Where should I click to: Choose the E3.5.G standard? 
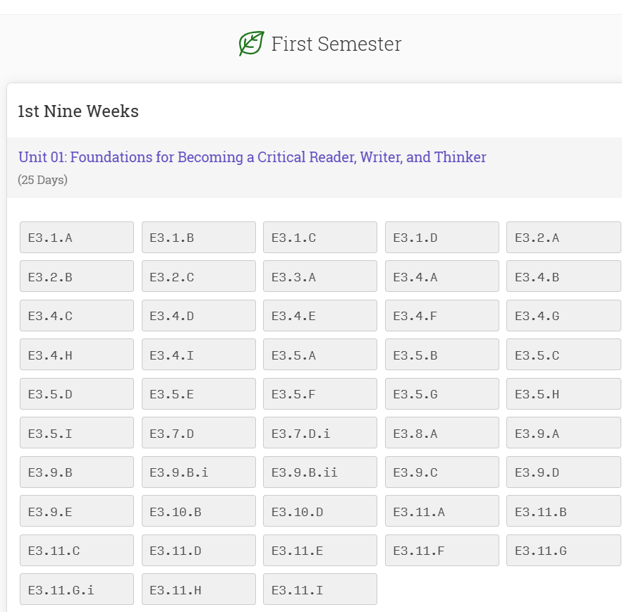(x=441, y=394)
